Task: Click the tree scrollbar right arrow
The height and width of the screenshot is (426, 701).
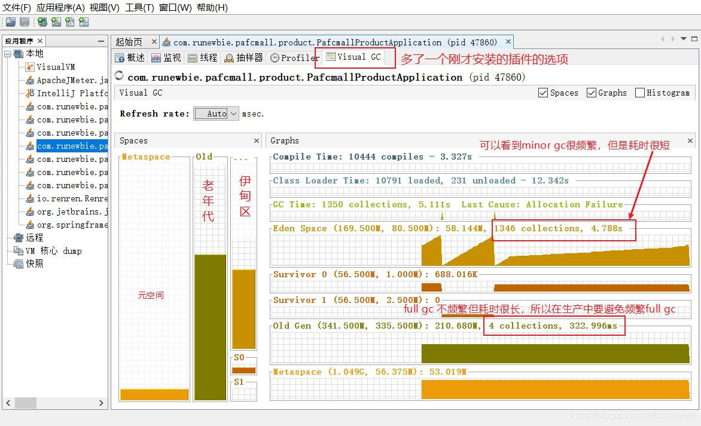Action: [x=101, y=403]
